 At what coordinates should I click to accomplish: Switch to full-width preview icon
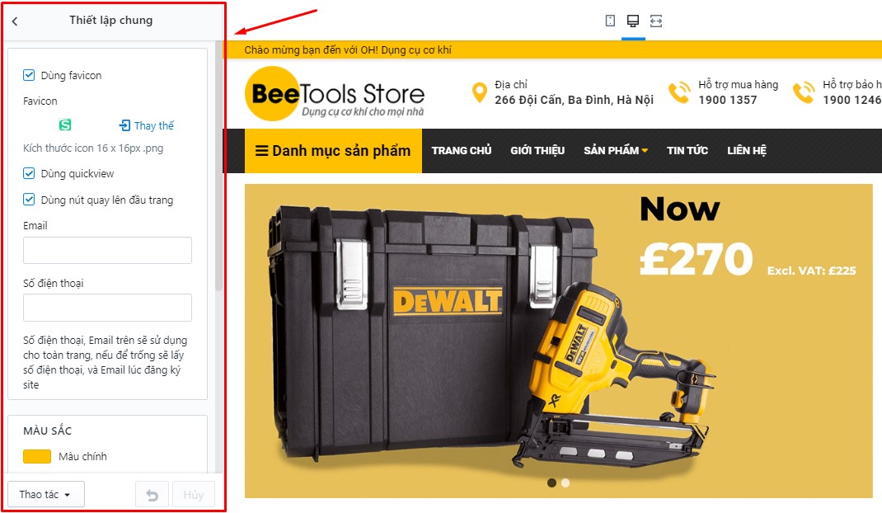[656, 21]
